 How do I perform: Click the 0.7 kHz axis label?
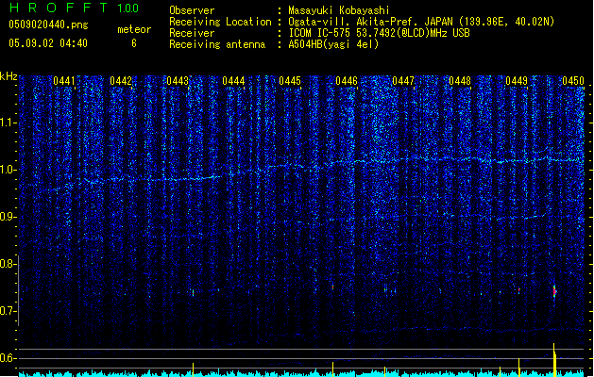pos(8,311)
